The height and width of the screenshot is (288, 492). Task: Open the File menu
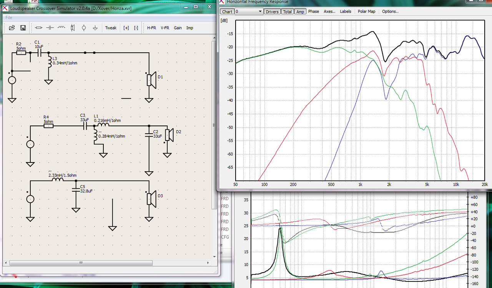click(x=9, y=18)
